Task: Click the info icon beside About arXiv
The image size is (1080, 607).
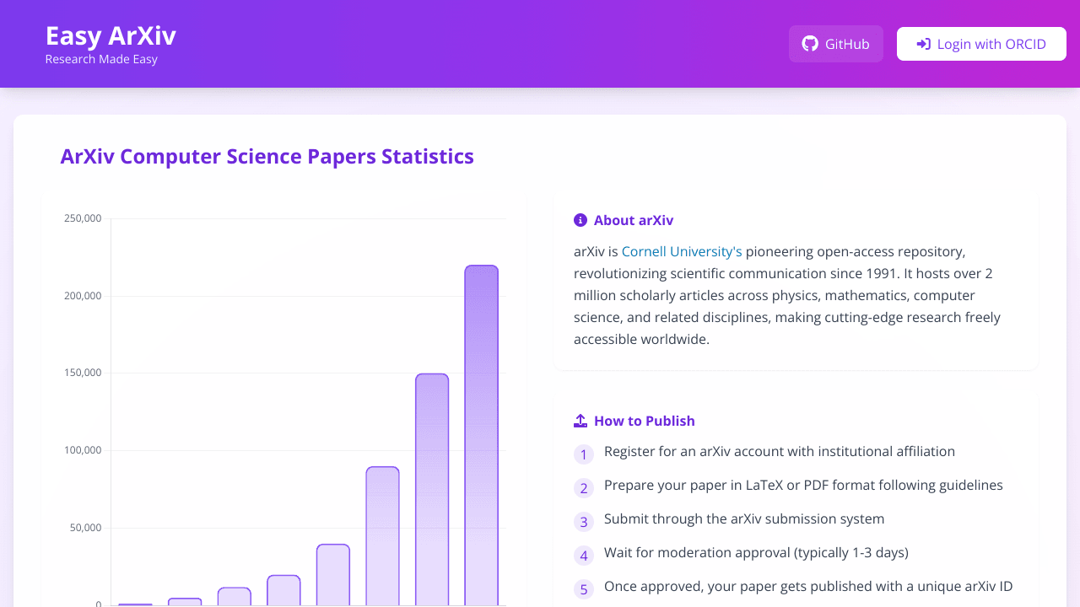Action: pos(580,219)
